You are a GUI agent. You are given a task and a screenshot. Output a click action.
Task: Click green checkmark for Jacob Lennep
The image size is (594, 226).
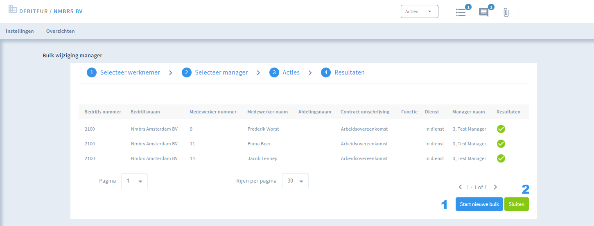pyautogui.click(x=501, y=158)
